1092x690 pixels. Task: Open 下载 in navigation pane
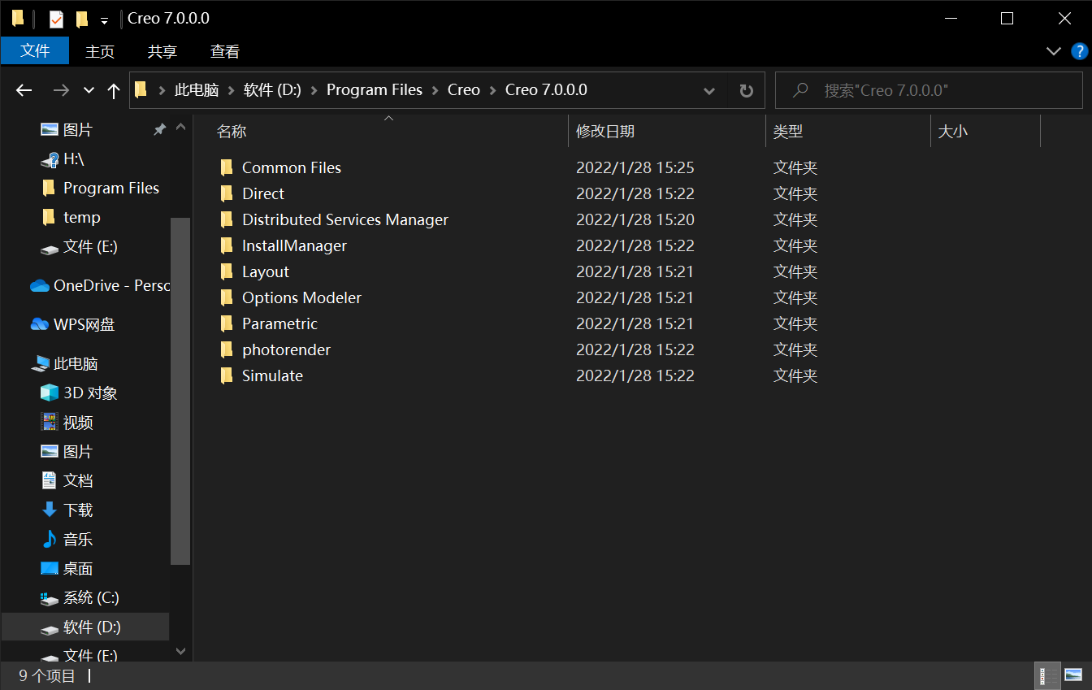(x=78, y=510)
